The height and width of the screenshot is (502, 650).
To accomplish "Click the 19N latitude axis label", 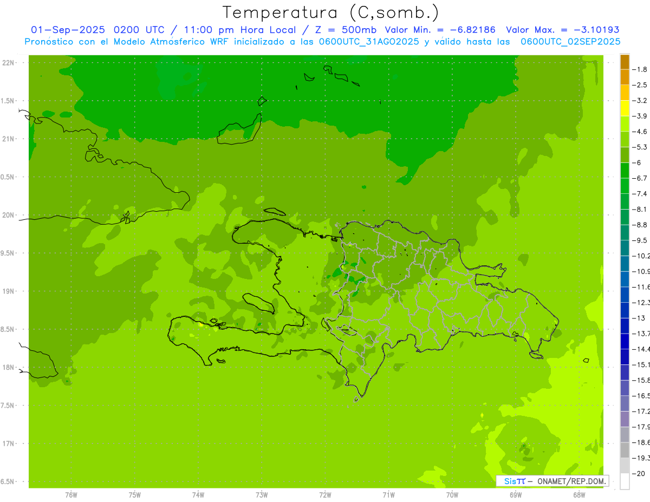I will coord(9,291).
